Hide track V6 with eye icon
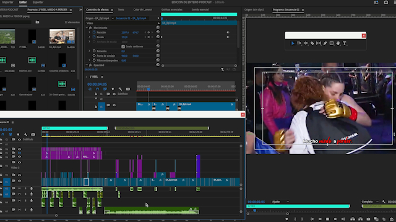 (19, 149)
